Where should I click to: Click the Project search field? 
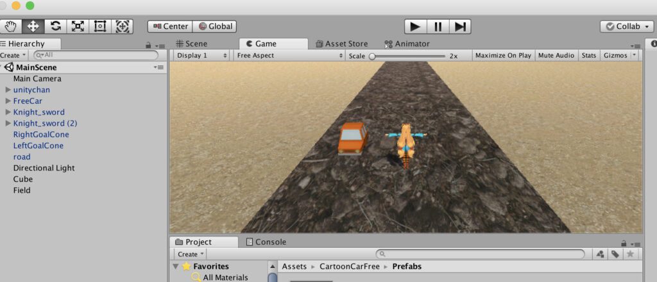tap(480, 254)
